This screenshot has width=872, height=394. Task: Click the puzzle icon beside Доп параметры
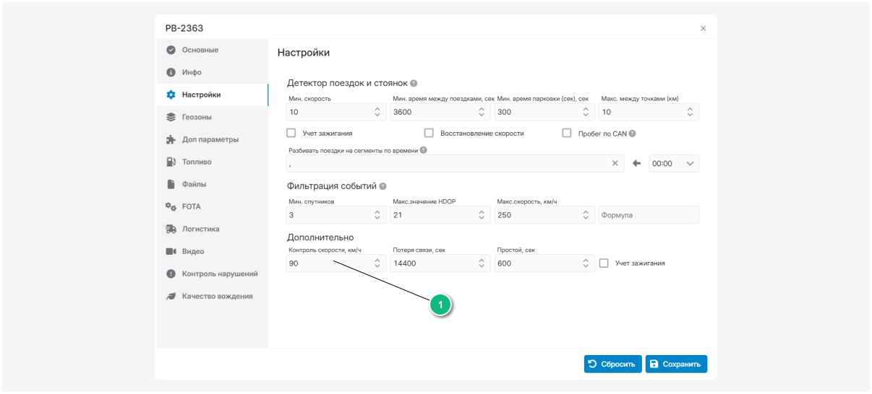[171, 139]
